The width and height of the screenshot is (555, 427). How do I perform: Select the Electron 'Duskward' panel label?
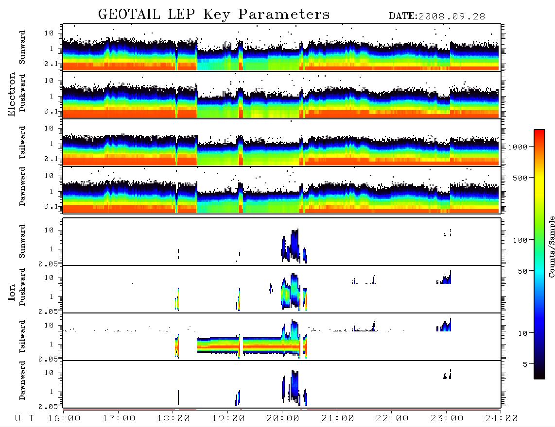22,93
